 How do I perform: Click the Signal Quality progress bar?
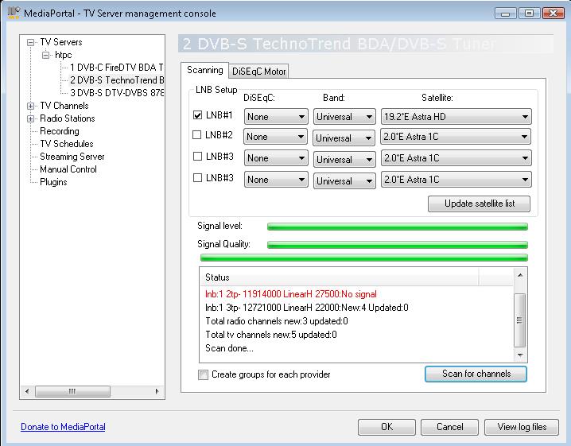(x=398, y=245)
